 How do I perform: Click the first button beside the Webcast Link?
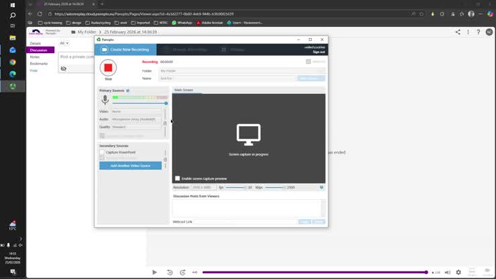[x=304, y=222]
